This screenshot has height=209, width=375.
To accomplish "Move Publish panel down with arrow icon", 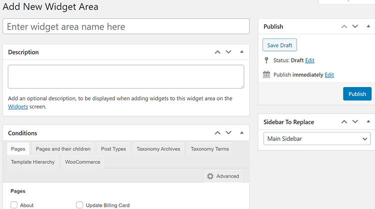I will point(355,26).
